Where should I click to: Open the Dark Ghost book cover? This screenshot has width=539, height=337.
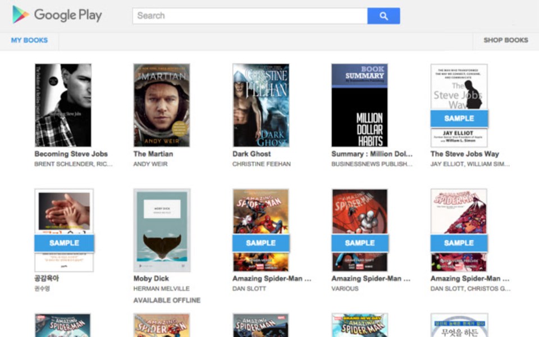point(261,104)
